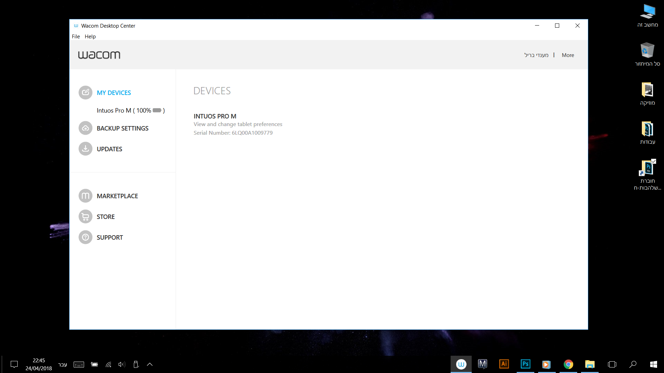664x373 pixels.
Task: Click the Updates download arrow icon
Action: [85, 149]
